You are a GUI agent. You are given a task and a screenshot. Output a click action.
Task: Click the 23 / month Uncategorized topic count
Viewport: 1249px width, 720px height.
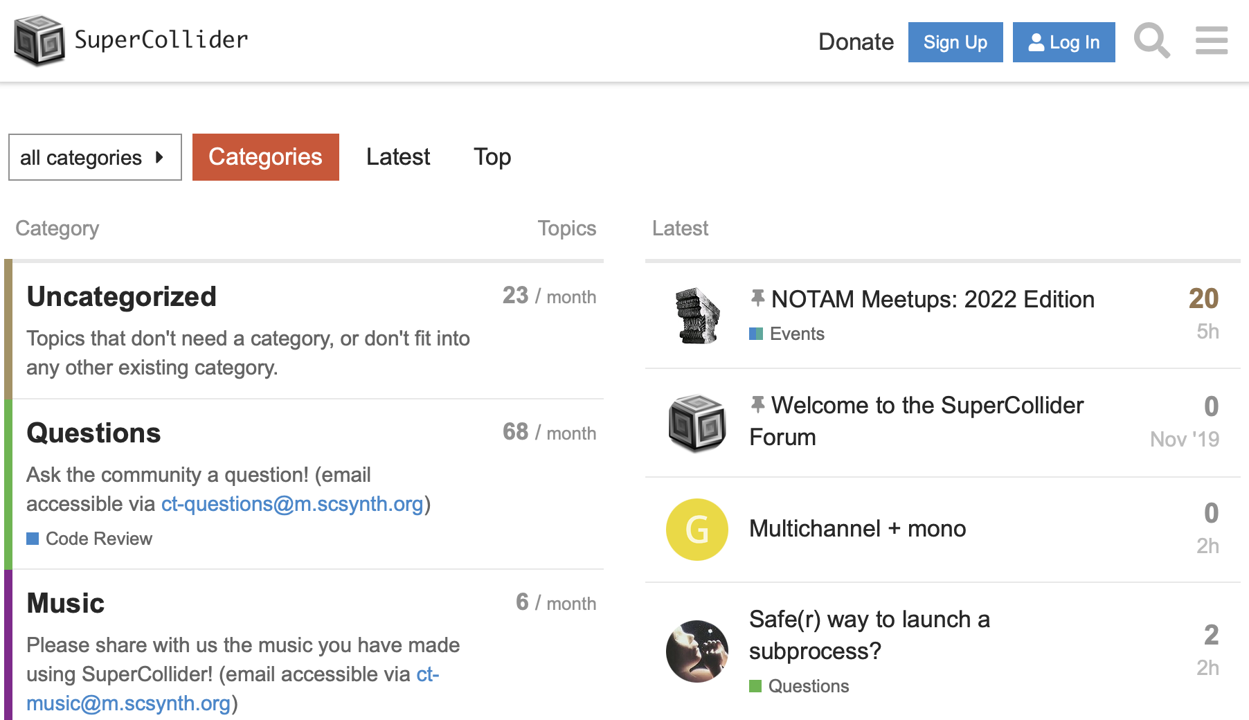[x=549, y=296]
